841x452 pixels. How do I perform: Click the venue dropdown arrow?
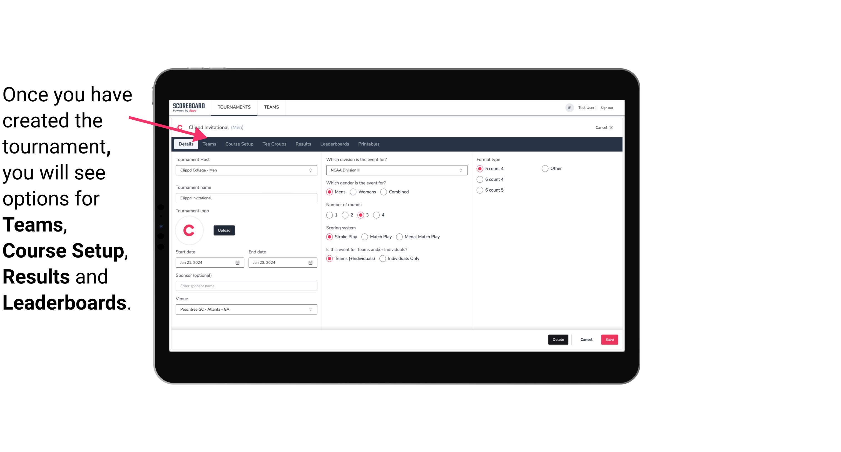click(x=311, y=309)
